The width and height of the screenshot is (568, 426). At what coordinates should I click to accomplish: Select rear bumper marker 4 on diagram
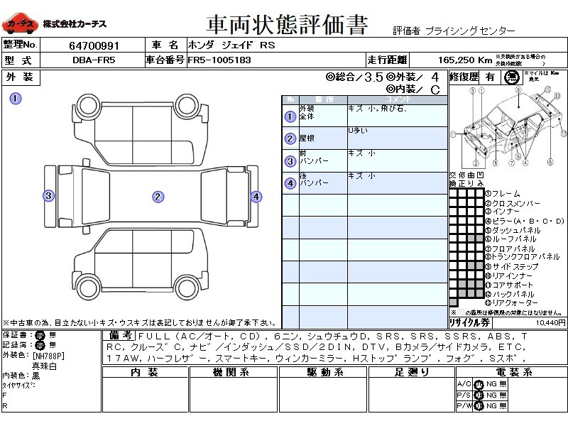tap(256, 197)
